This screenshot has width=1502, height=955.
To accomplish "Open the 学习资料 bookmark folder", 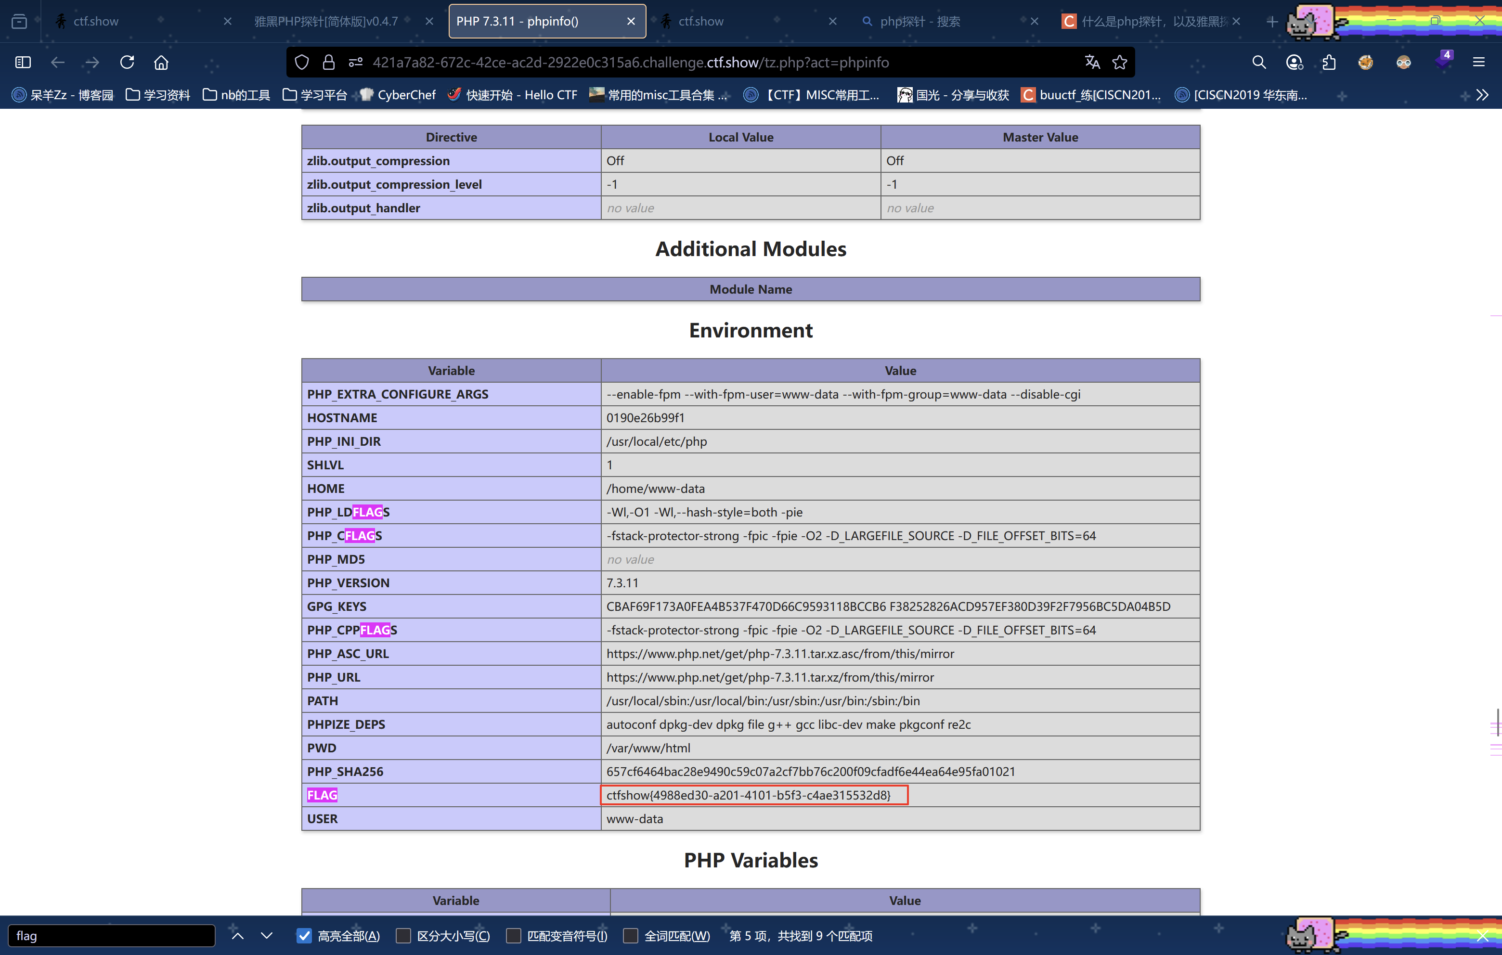I will pos(158,95).
